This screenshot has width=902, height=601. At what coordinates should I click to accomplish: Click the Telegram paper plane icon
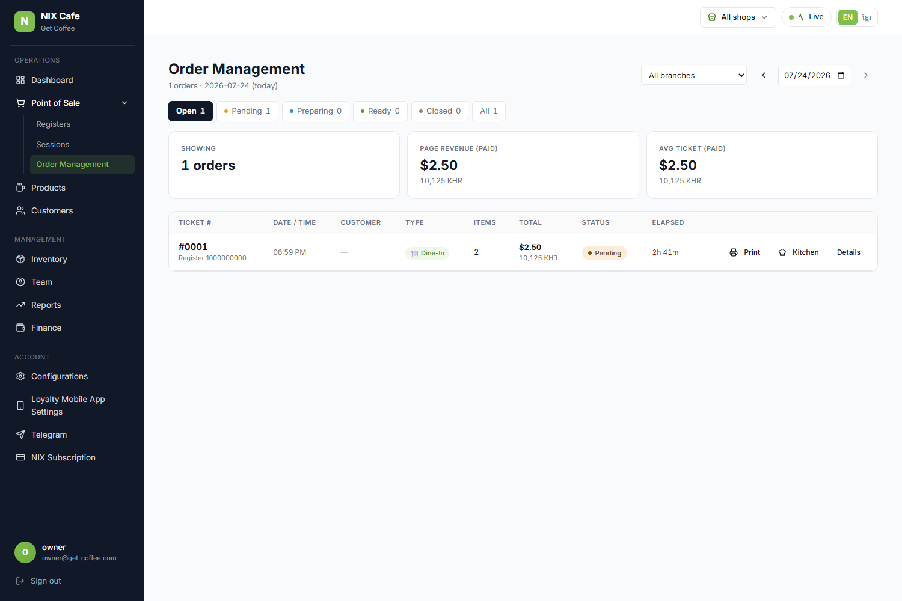[x=20, y=435]
